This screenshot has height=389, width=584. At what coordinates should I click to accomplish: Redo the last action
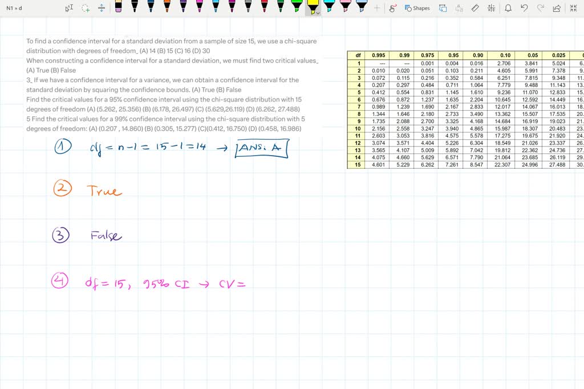point(540,7)
